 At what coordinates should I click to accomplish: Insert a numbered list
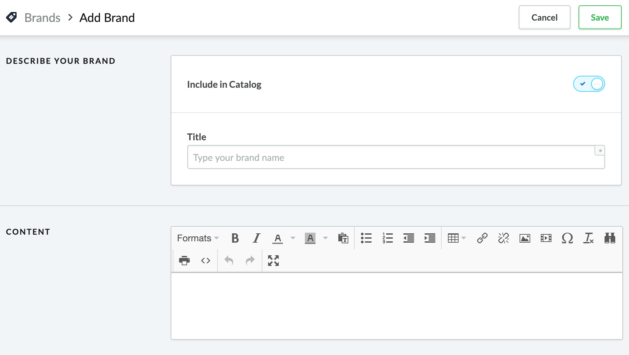coord(387,238)
